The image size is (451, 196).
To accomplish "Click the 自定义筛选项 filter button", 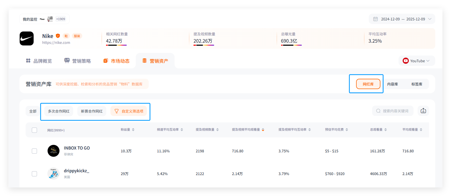I will [129, 111].
